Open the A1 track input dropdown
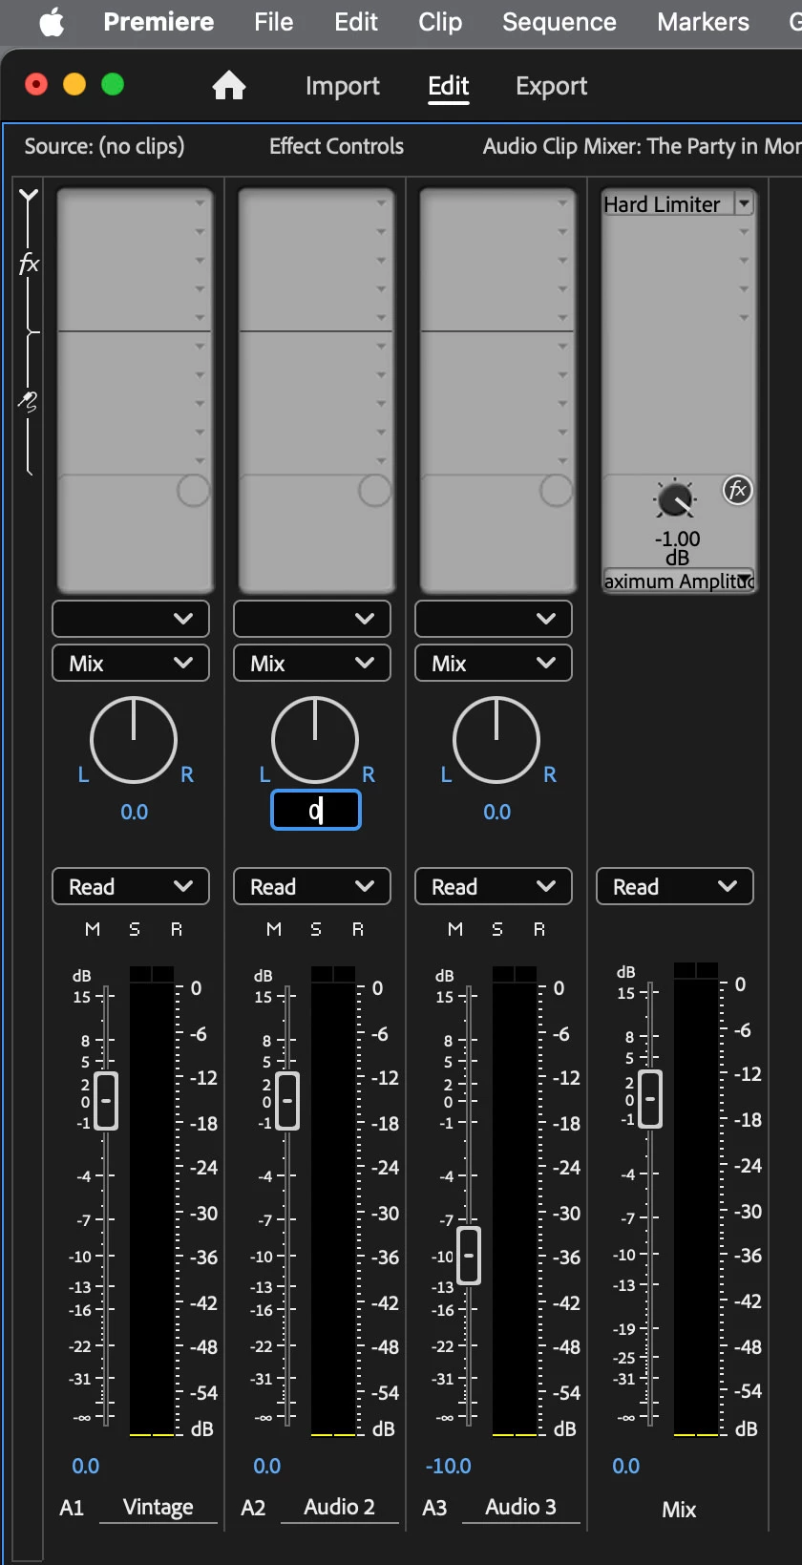802x1565 pixels. [131, 619]
